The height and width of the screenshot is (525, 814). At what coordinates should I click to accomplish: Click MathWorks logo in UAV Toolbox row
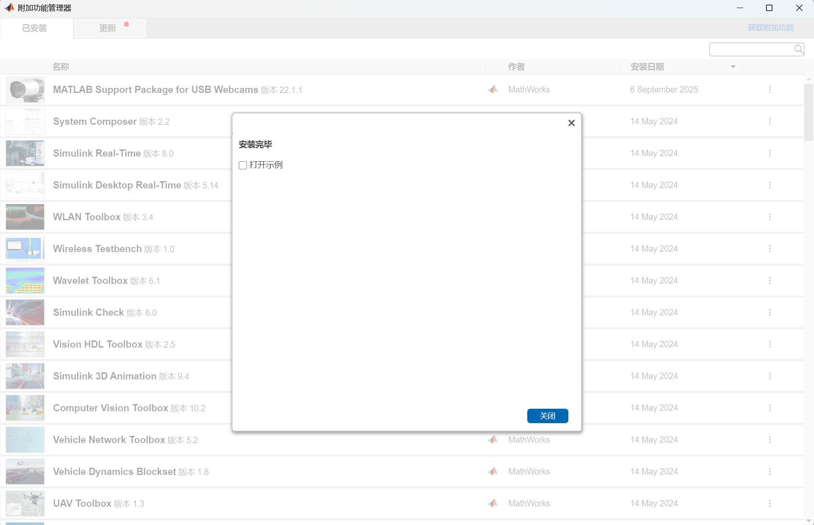(x=493, y=503)
